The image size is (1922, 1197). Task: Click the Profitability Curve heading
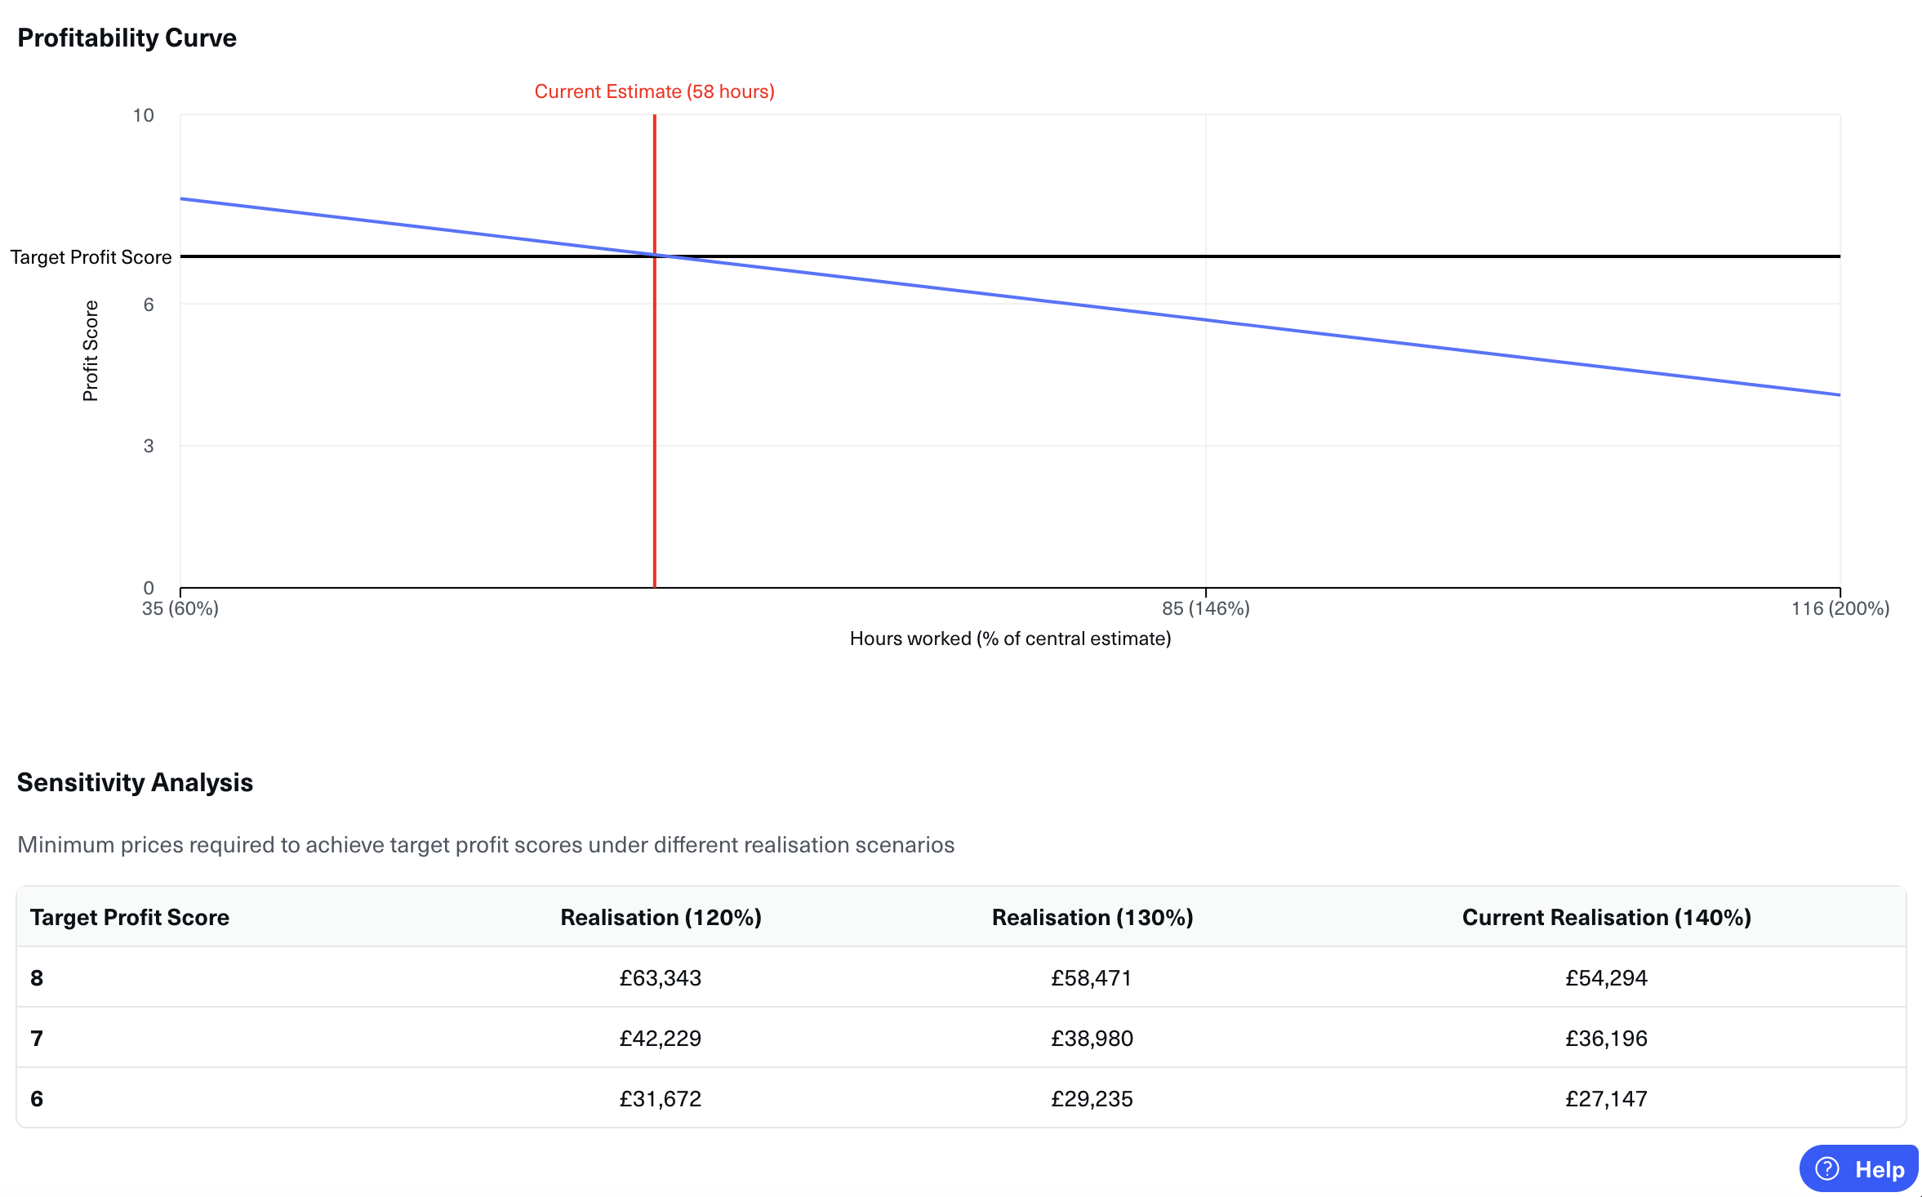click(127, 38)
